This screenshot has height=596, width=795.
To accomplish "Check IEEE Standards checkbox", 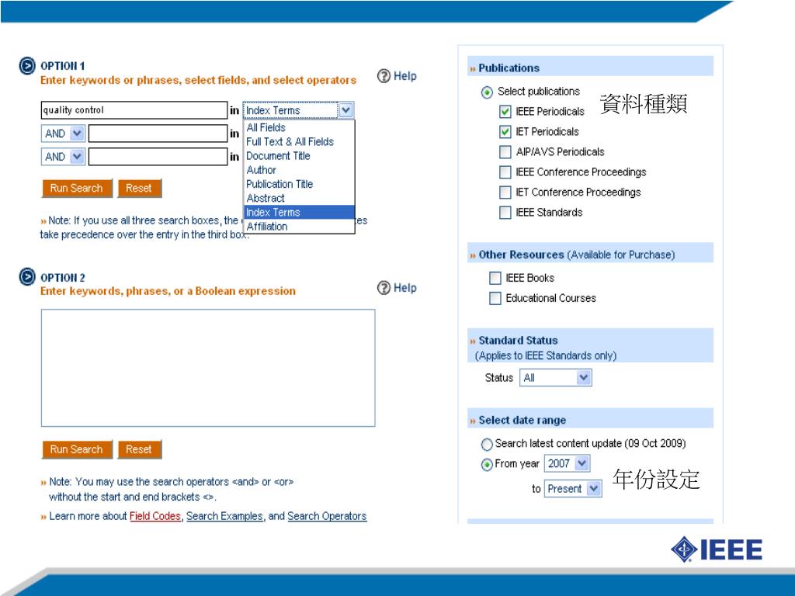I will click(505, 212).
